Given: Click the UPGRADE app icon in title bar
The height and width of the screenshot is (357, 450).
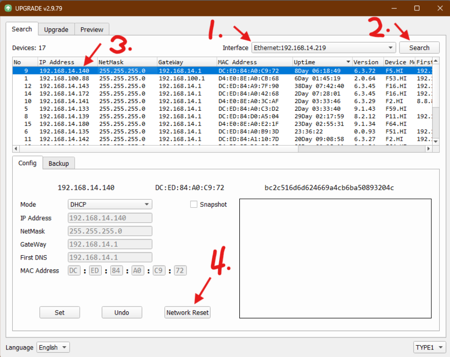Looking at the screenshot, I should 8,8.
